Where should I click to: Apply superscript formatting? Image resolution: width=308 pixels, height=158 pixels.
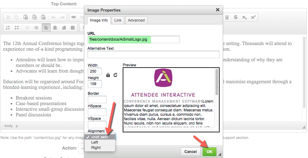tap(253, 18)
